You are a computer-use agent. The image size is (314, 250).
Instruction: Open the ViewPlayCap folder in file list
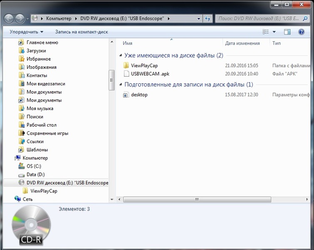144,65
